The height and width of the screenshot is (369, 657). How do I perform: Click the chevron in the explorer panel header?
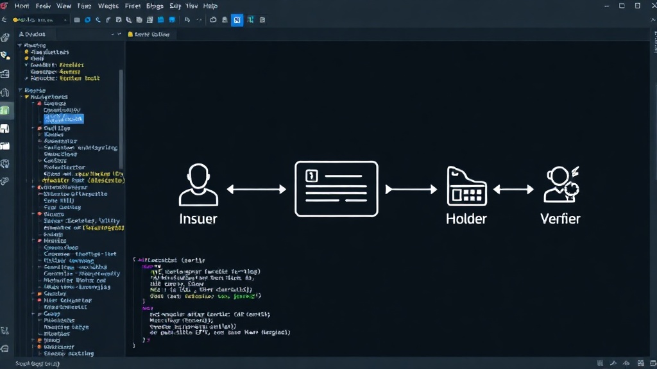click(x=112, y=35)
